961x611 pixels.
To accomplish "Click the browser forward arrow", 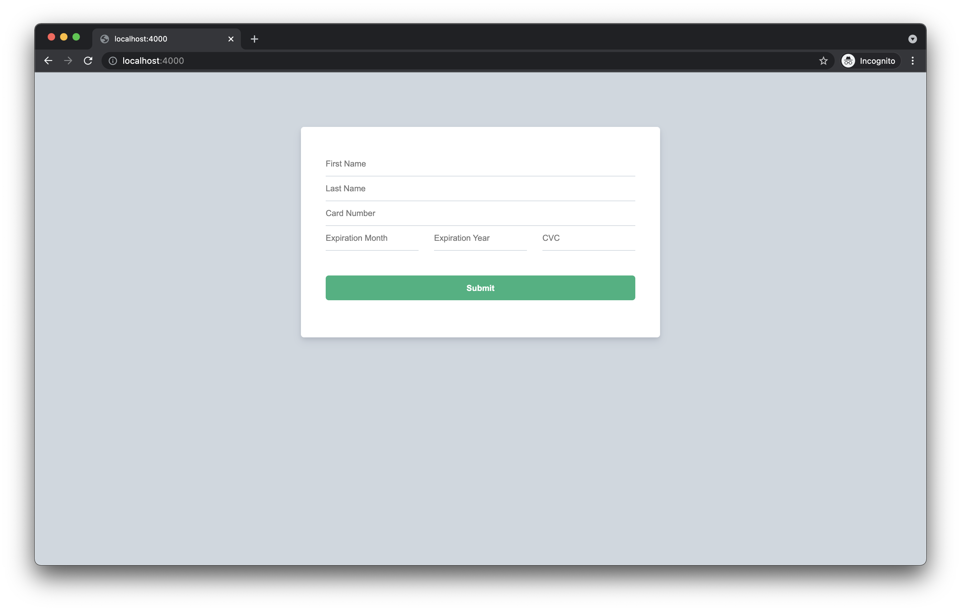I will pyautogui.click(x=68, y=61).
